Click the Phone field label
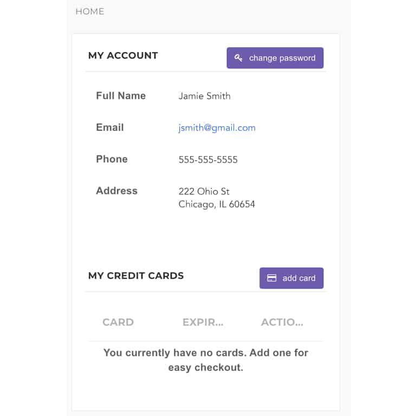The height and width of the screenshot is (416, 416). click(x=112, y=159)
